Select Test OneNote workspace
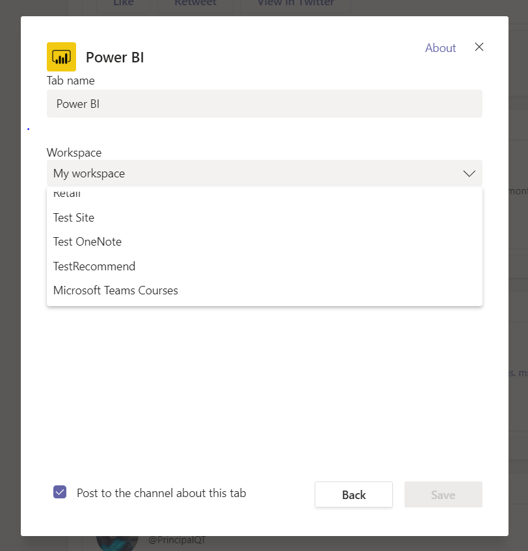Viewport: 528px width, 551px height. click(x=87, y=242)
